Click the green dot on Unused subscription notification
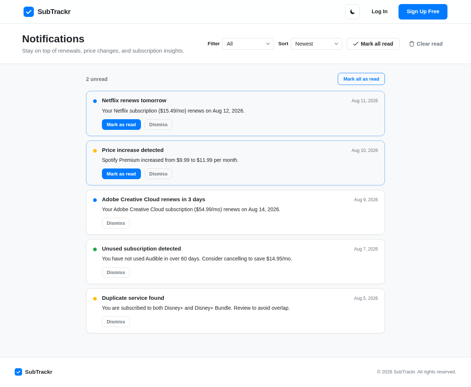Image resolution: width=471 pixels, height=387 pixels. click(x=95, y=249)
